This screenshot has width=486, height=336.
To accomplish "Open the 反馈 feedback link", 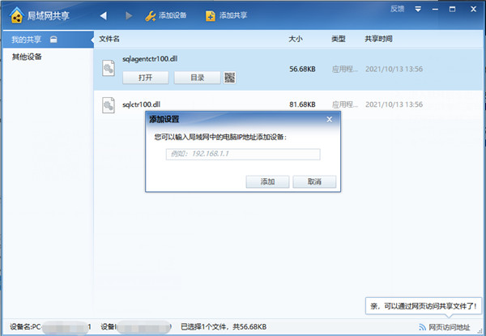I will click(397, 9).
